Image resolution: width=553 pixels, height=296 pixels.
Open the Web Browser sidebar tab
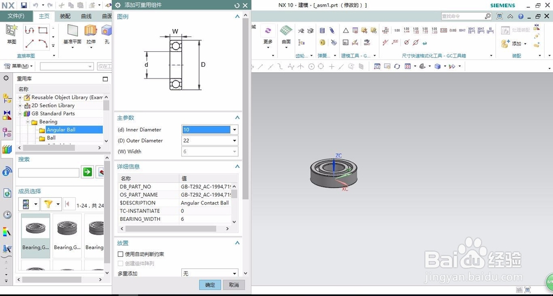pyautogui.click(x=7, y=193)
